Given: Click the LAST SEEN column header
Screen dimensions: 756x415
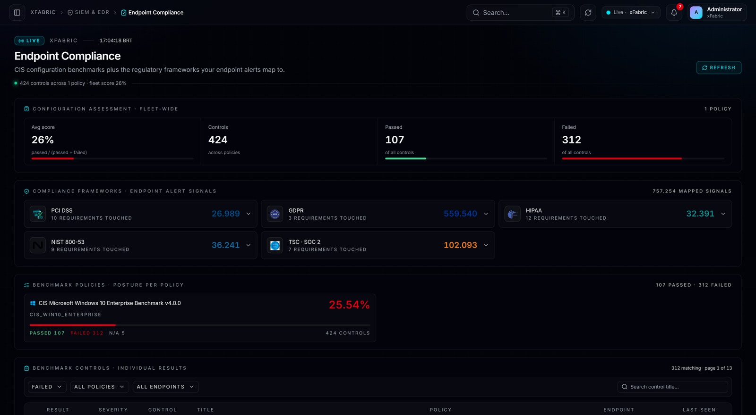Looking at the screenshot, I should pos(699,410).
